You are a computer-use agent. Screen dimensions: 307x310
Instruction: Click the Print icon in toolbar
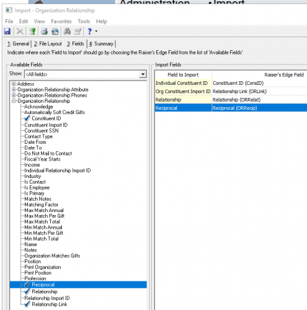click(44, 32)
